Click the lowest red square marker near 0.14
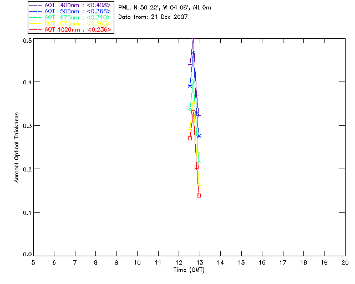 pos(199,195)
